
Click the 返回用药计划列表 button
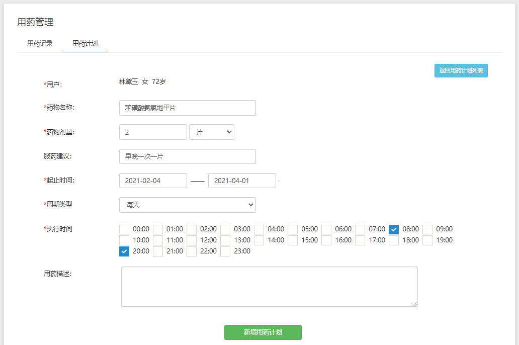click(461, 70)
